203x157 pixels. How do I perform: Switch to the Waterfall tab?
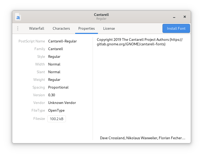click(37, 28)
